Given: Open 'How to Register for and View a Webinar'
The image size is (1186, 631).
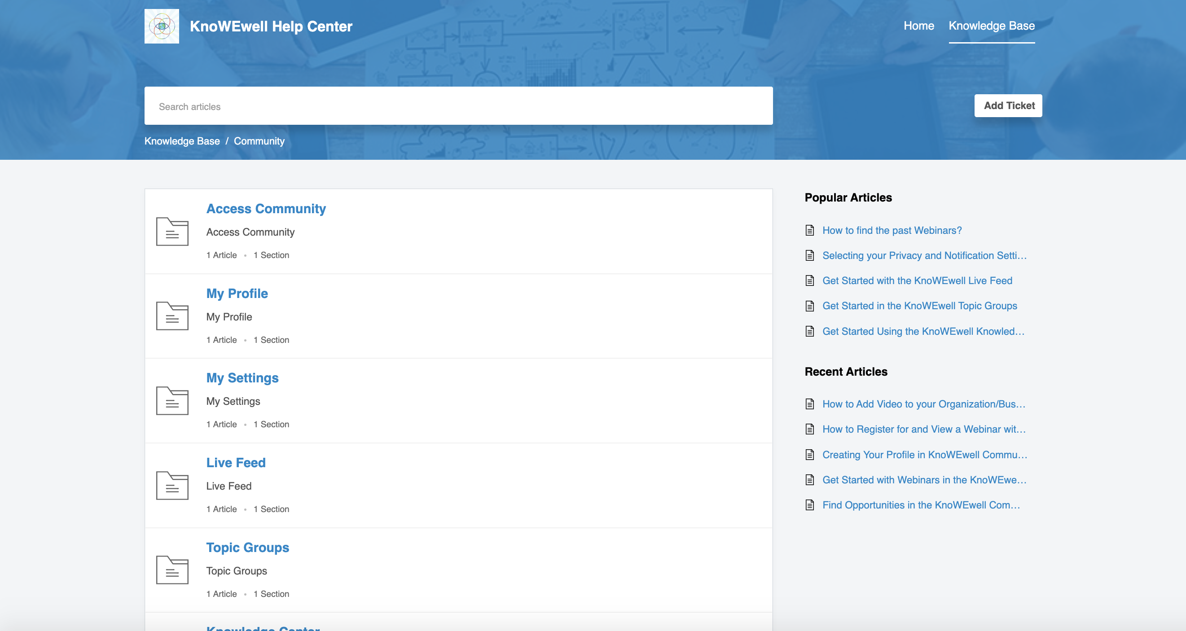Looking at the screenshot, I should (924, 429).
